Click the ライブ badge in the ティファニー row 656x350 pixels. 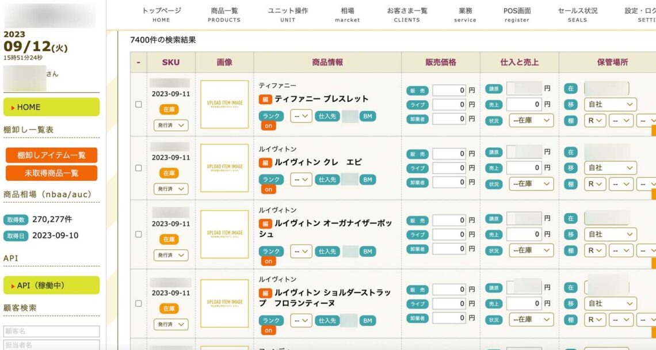pos(418,105)
